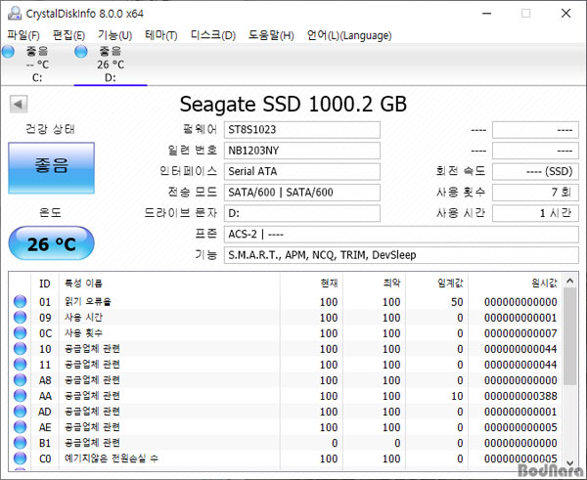587x480 pixels.
Task: Open the 디스크(D) menu
Action: tap(213, 35)
